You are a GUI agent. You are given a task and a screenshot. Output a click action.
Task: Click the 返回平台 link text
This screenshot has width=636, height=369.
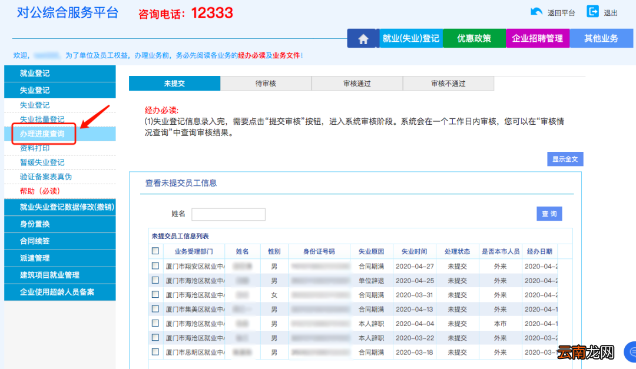[561, 13]
